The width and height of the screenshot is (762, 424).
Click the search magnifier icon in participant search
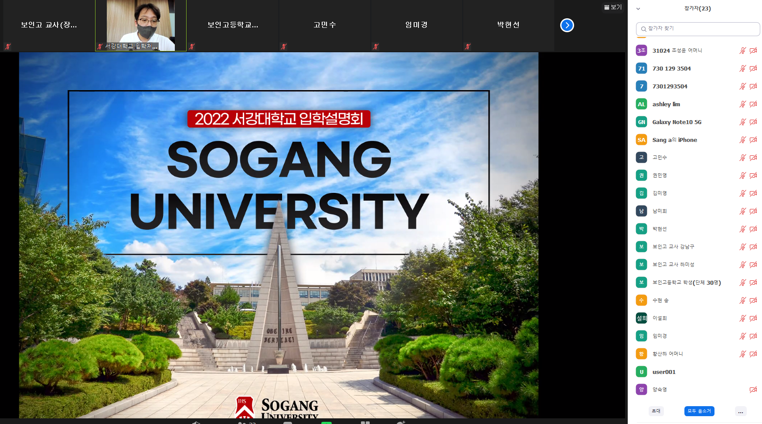643,29
